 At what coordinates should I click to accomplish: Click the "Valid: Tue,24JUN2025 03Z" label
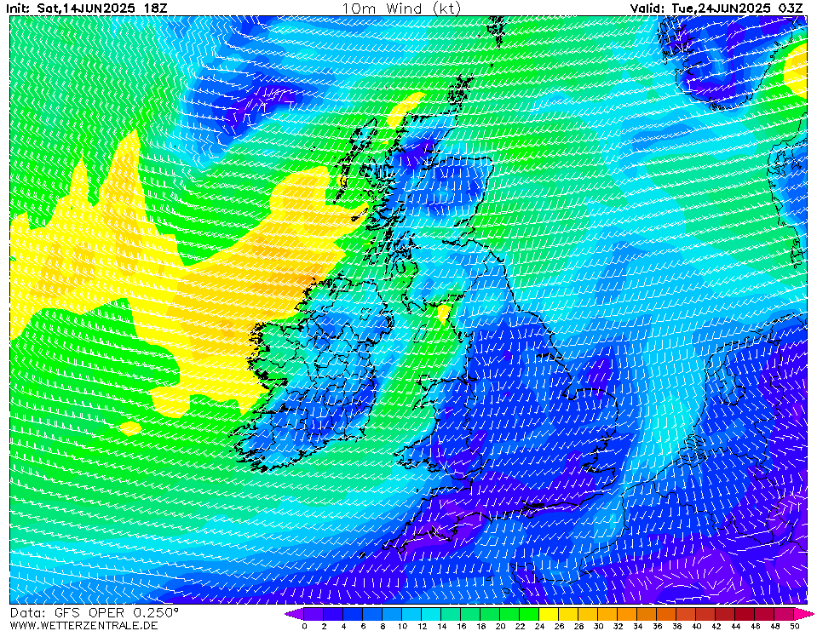719,8
